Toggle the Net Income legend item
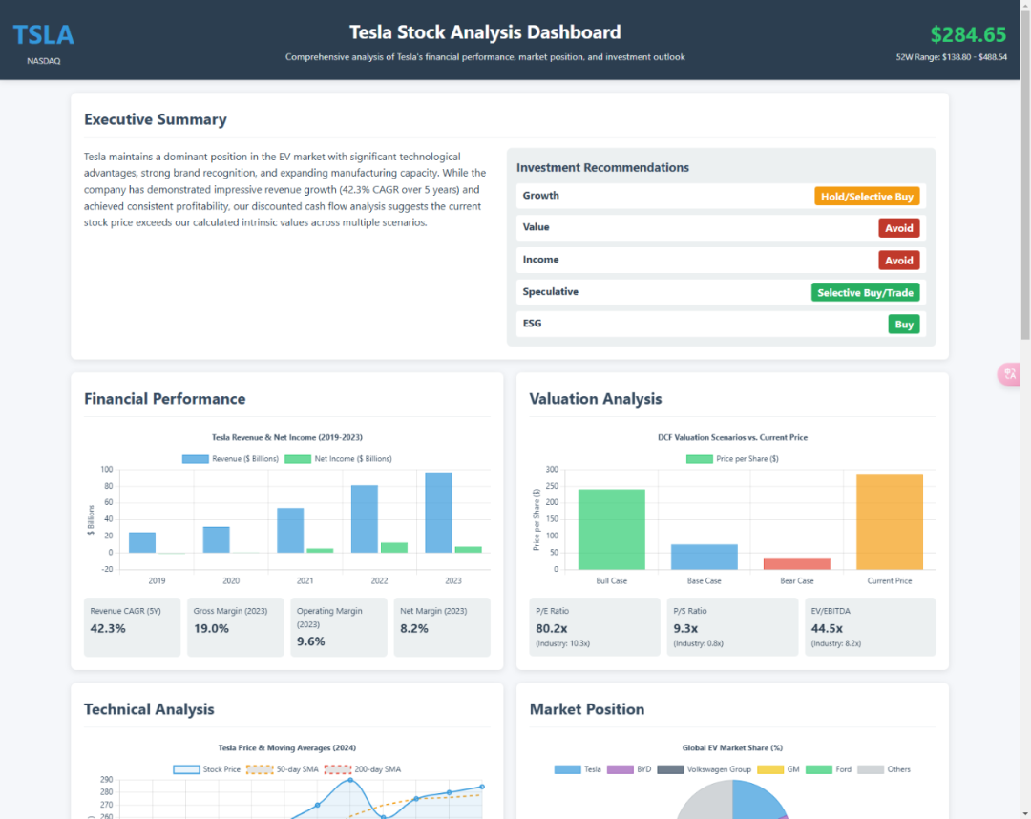Image resolution: width=1031 pixels, height=819 pixels. pos(338,459)
